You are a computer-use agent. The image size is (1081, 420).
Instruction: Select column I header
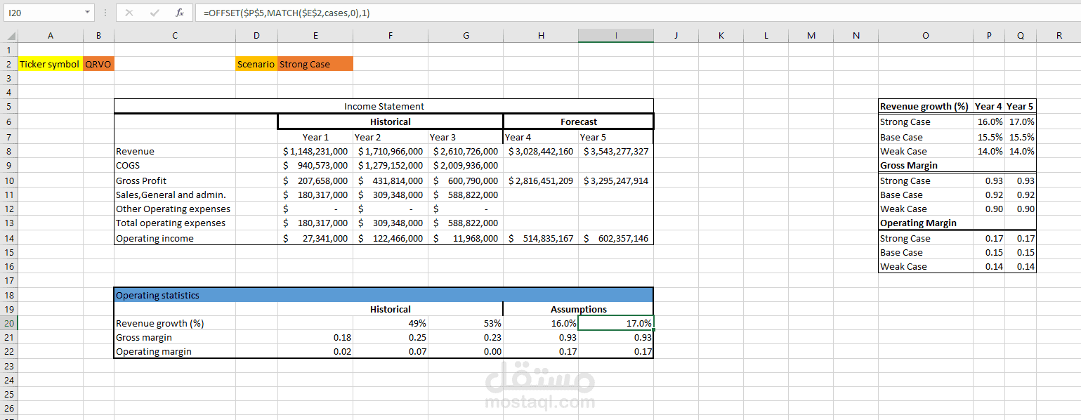(x=616, y=36)
